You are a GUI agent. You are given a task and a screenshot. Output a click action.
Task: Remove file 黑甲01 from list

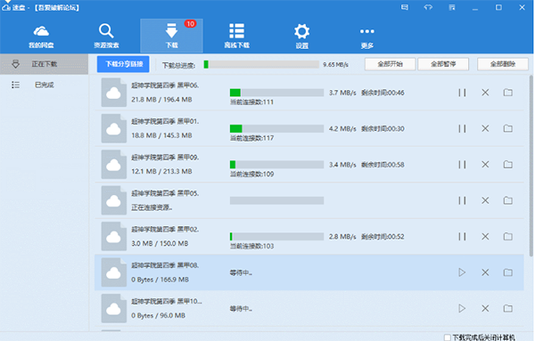point(485,129)
